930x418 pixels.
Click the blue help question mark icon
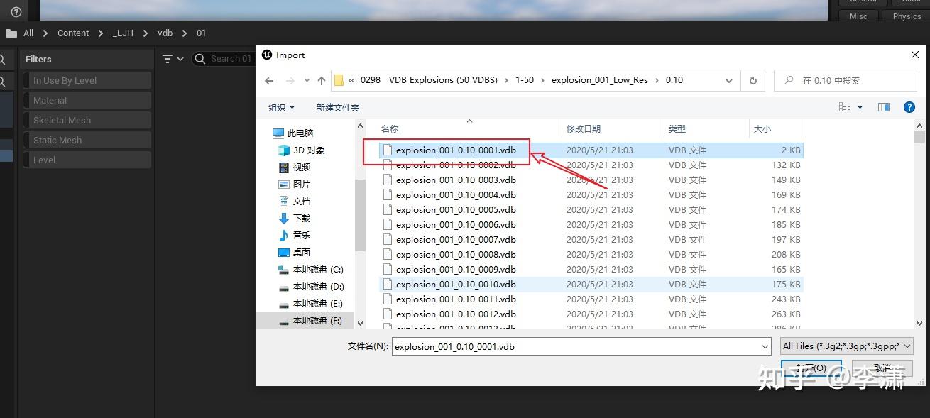click(909, 106)
